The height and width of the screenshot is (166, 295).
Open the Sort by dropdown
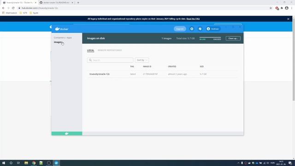142,60
